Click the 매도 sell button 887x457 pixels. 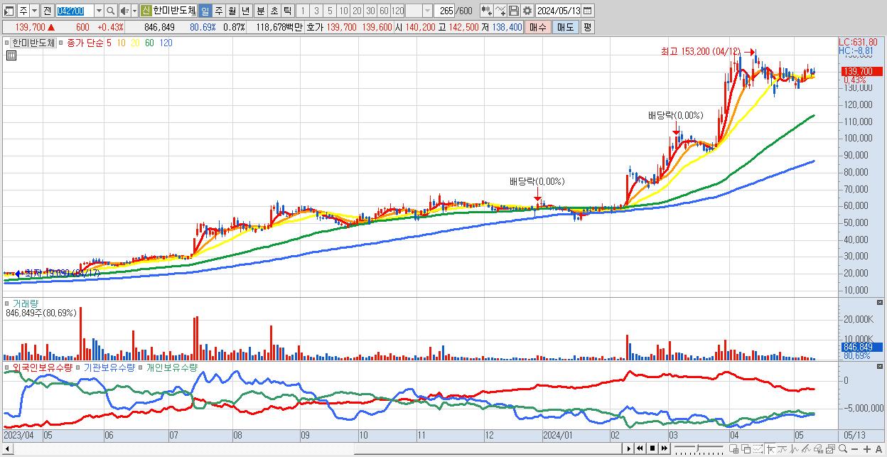pos(565,27)
